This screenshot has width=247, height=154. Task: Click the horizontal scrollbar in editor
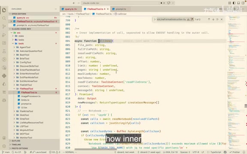pos(96,149)
